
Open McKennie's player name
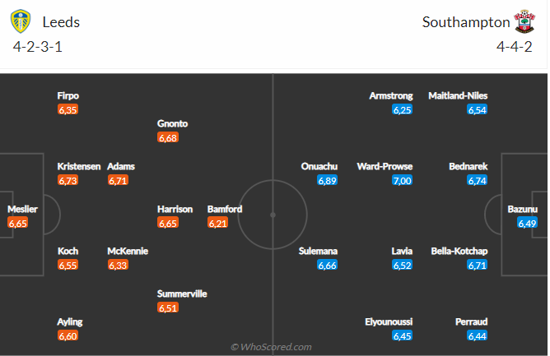point(128,251)
